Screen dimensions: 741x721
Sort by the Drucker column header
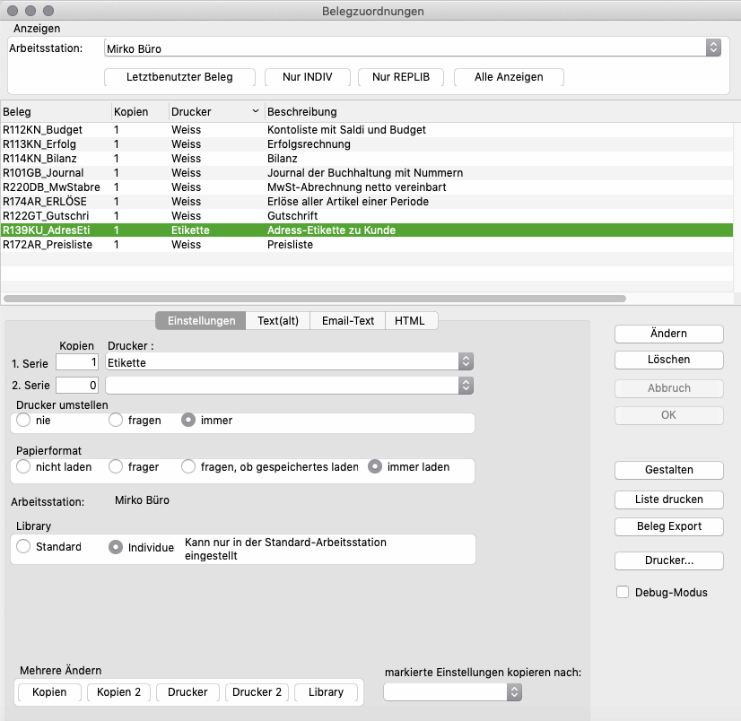(214, 112)
